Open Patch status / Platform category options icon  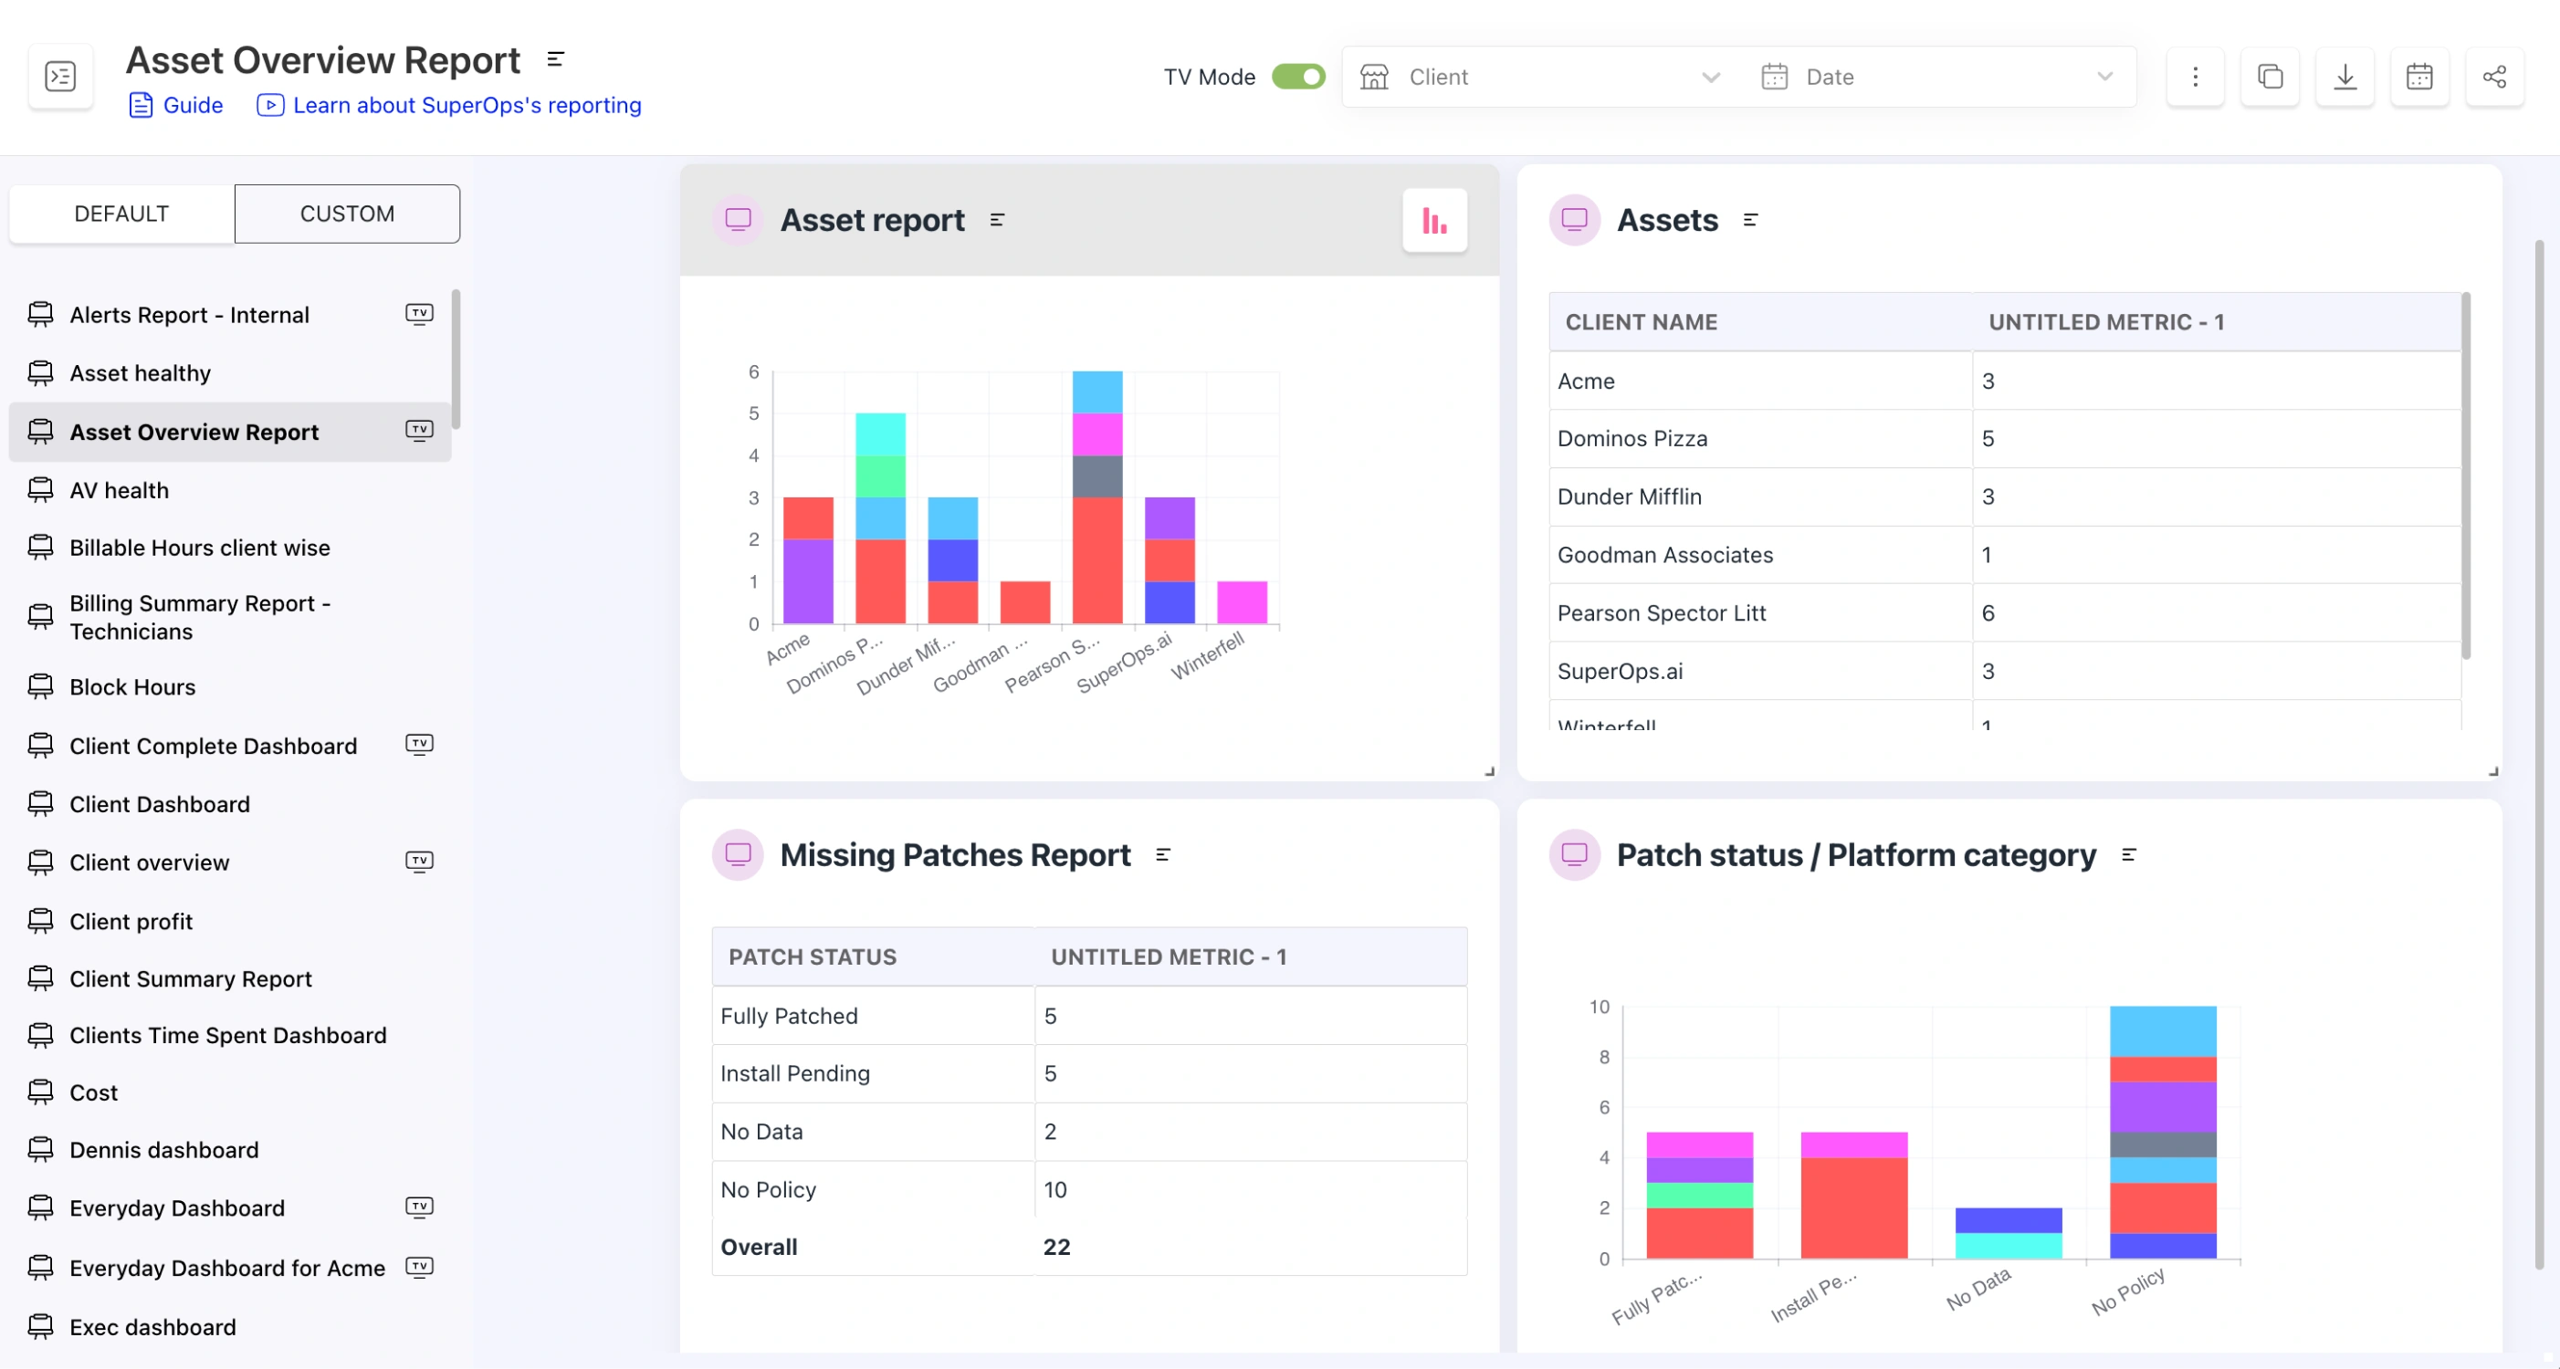[x=2129, y=854]
